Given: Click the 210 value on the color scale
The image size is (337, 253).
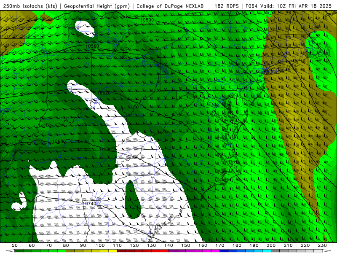Looking at the screenshot, I should [288, 245].
